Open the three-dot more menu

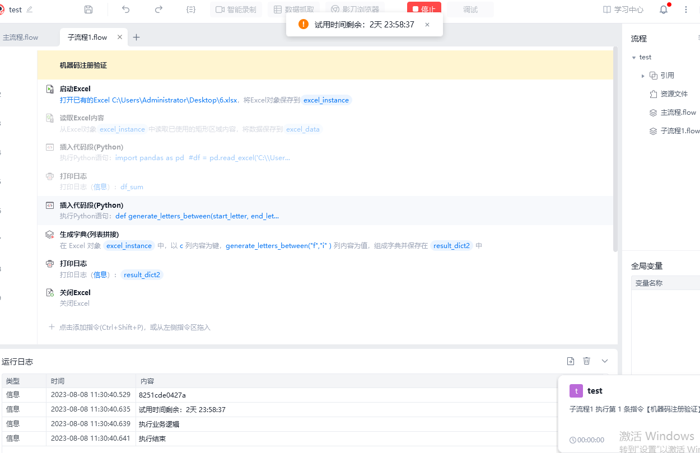(x=686, y=10)
